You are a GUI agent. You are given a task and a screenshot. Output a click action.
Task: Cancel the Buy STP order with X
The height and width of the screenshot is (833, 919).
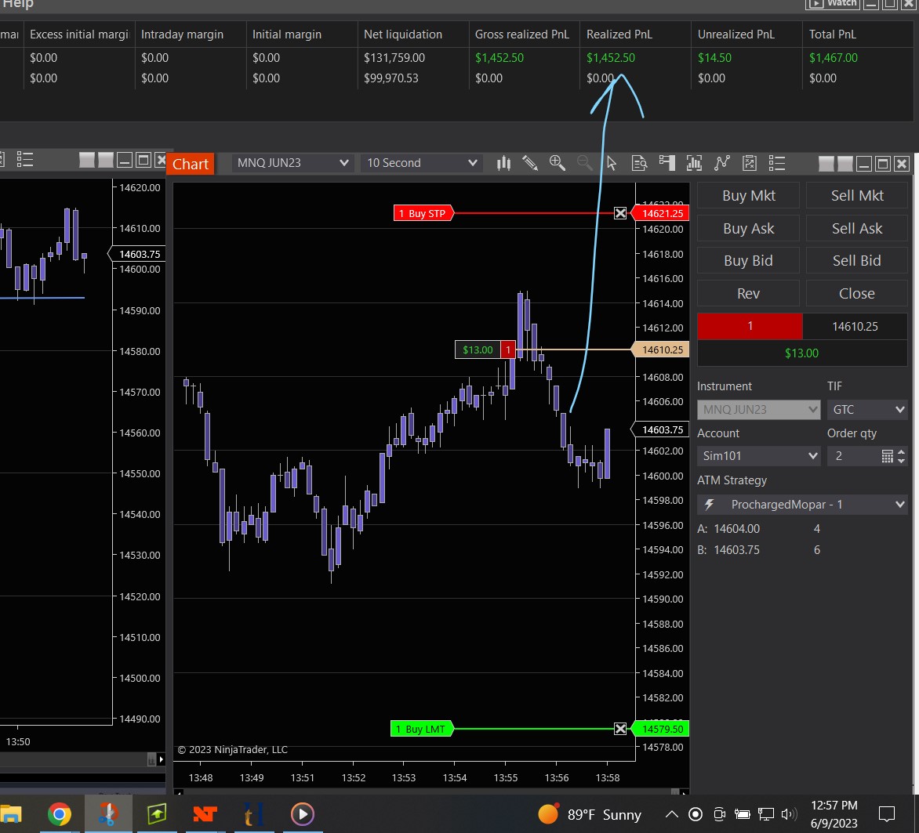pos(620,213)
